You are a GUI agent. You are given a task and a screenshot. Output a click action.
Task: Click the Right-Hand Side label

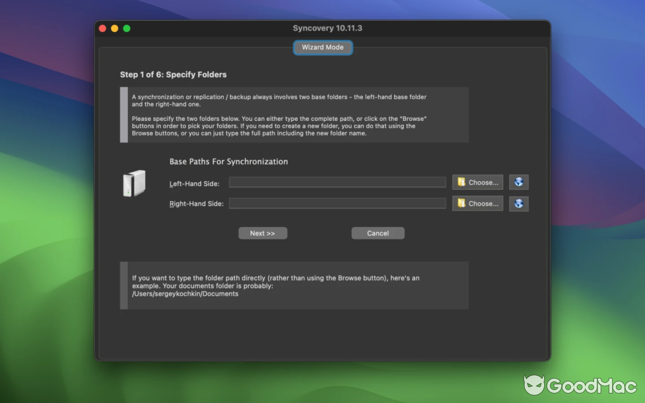(x=196, y=205)
